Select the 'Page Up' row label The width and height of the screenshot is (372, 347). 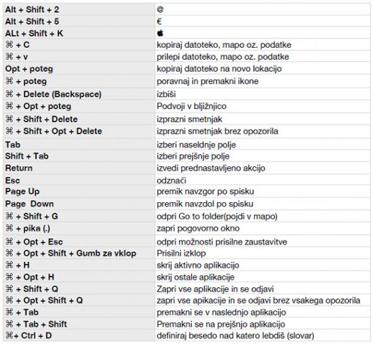point(23,191)
